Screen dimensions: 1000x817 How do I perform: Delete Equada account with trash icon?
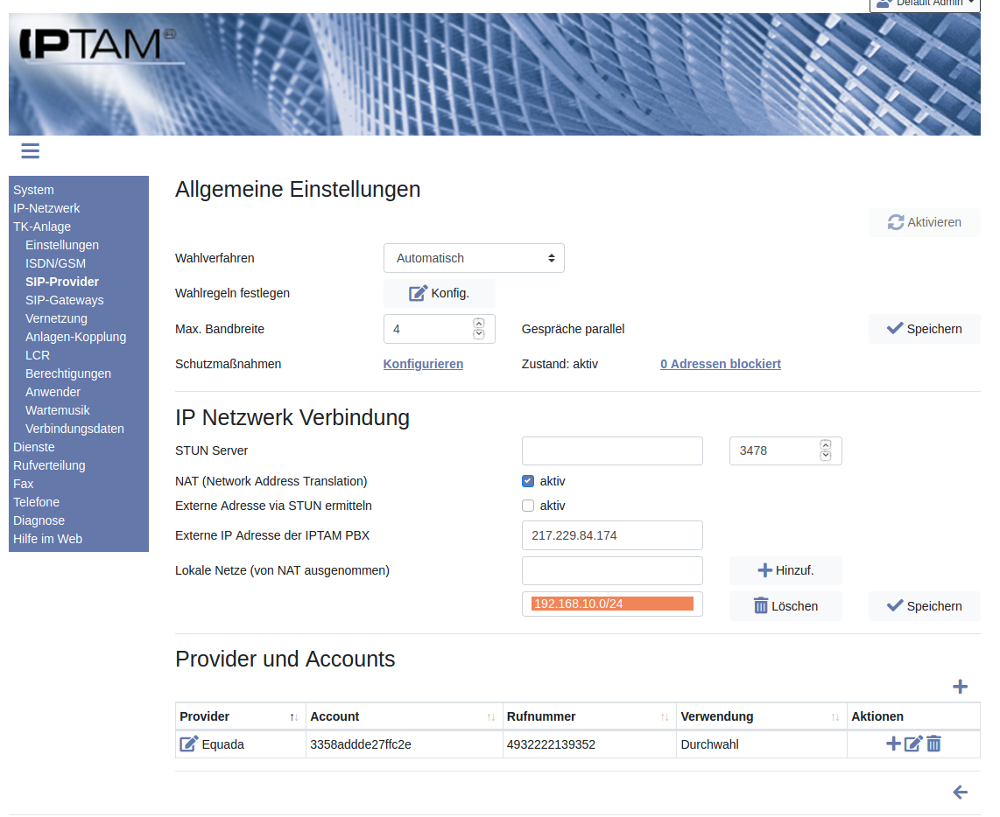coord(934,744)
